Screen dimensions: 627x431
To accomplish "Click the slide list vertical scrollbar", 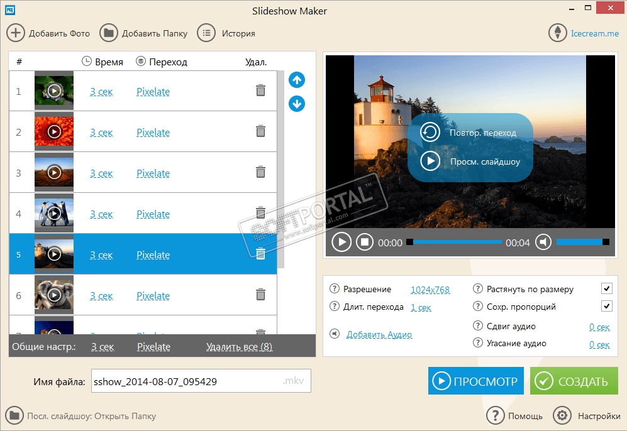I will click(x=280, y=170).
